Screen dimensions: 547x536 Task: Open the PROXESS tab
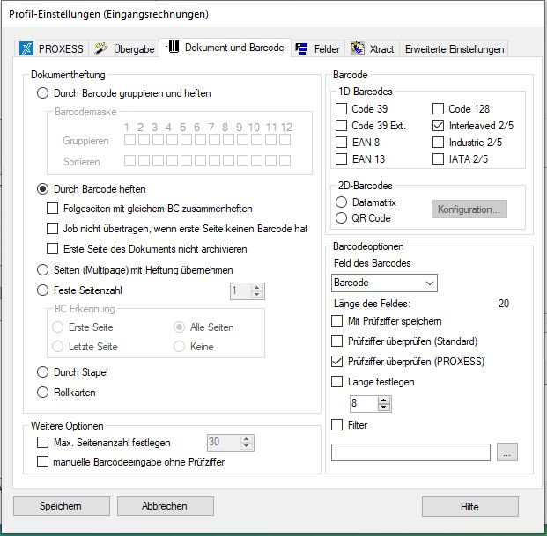pos(53,49)
